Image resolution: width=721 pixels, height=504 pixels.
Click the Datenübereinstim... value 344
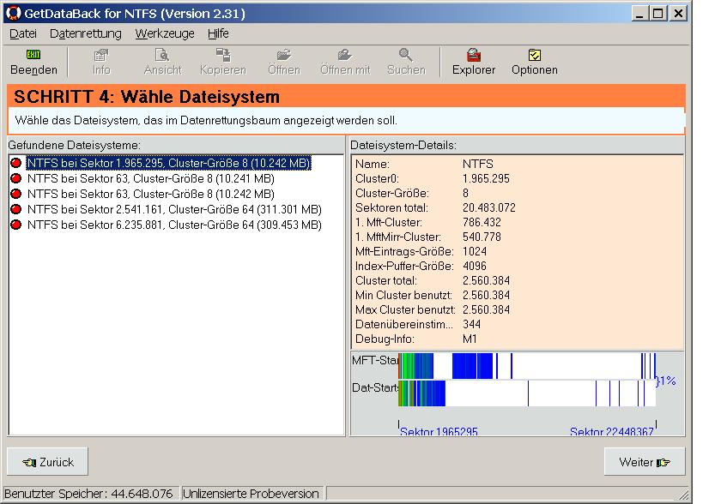pyautogui.click(x=471, y=325)
